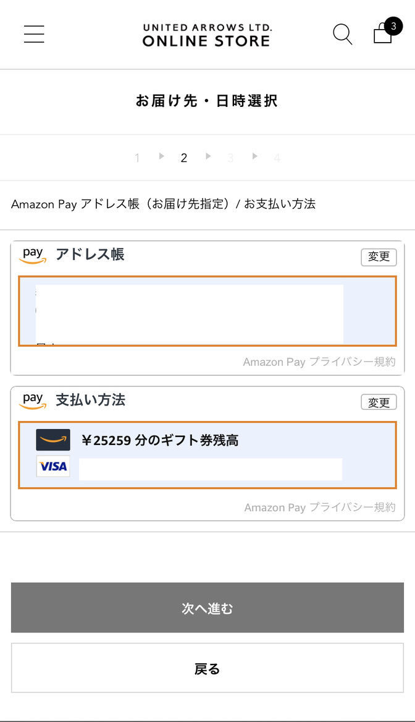415x722 pixels.
Task: Click the Amazon Pay logo in 支払い方法 section
Action: (x=31, y=399)
